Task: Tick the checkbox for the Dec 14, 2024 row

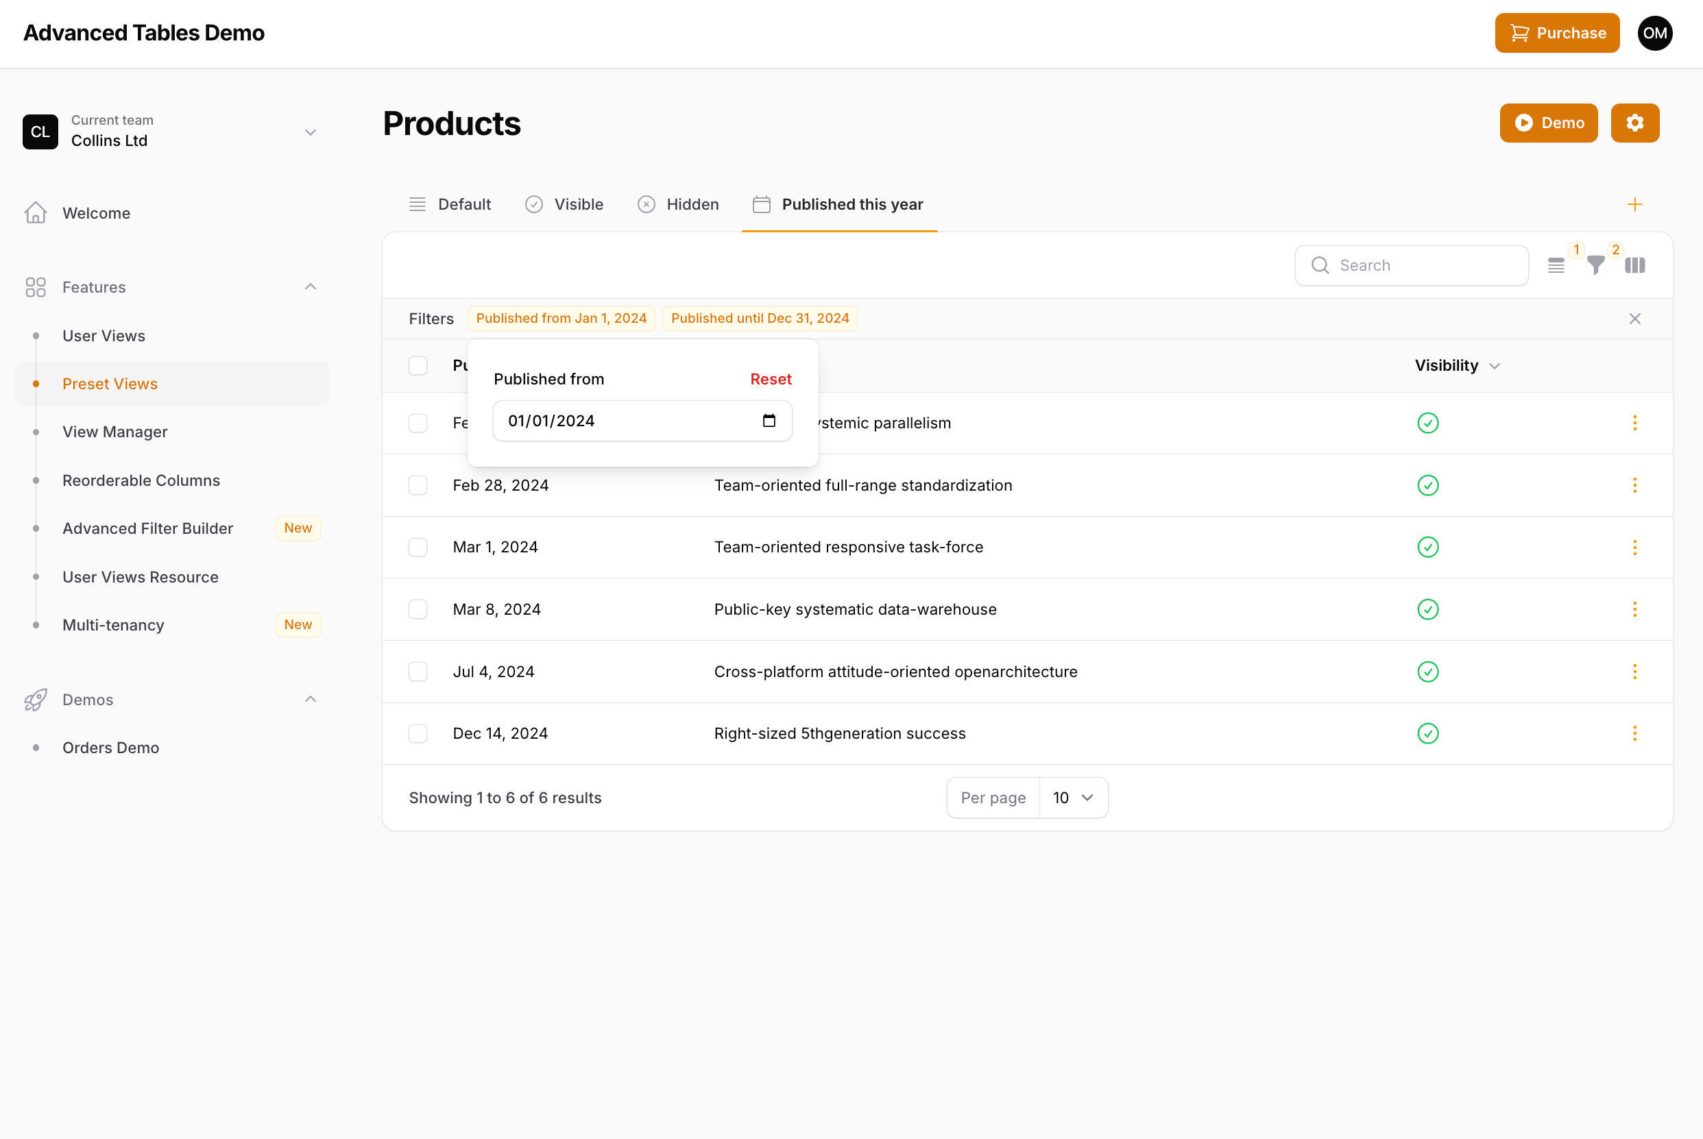Action: [x=418, y=734]
